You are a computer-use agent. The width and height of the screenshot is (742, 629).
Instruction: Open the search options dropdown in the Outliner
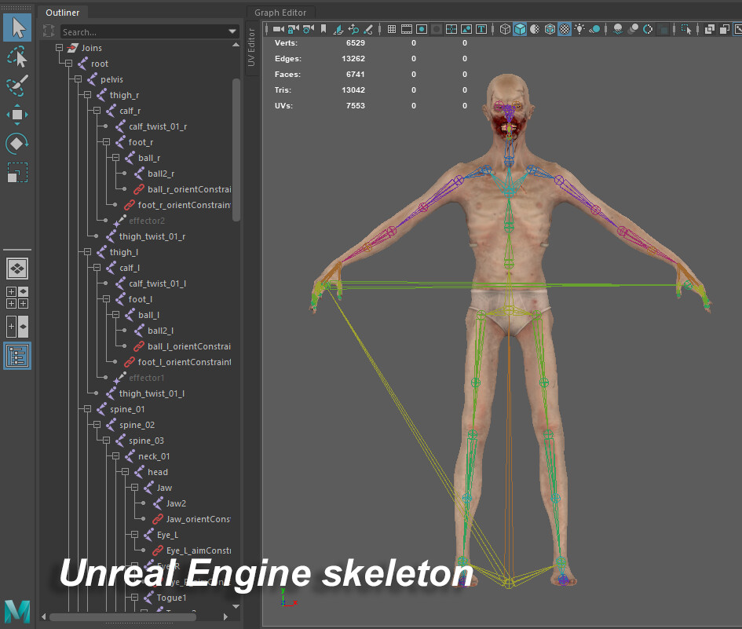click(x=233, y=31)
